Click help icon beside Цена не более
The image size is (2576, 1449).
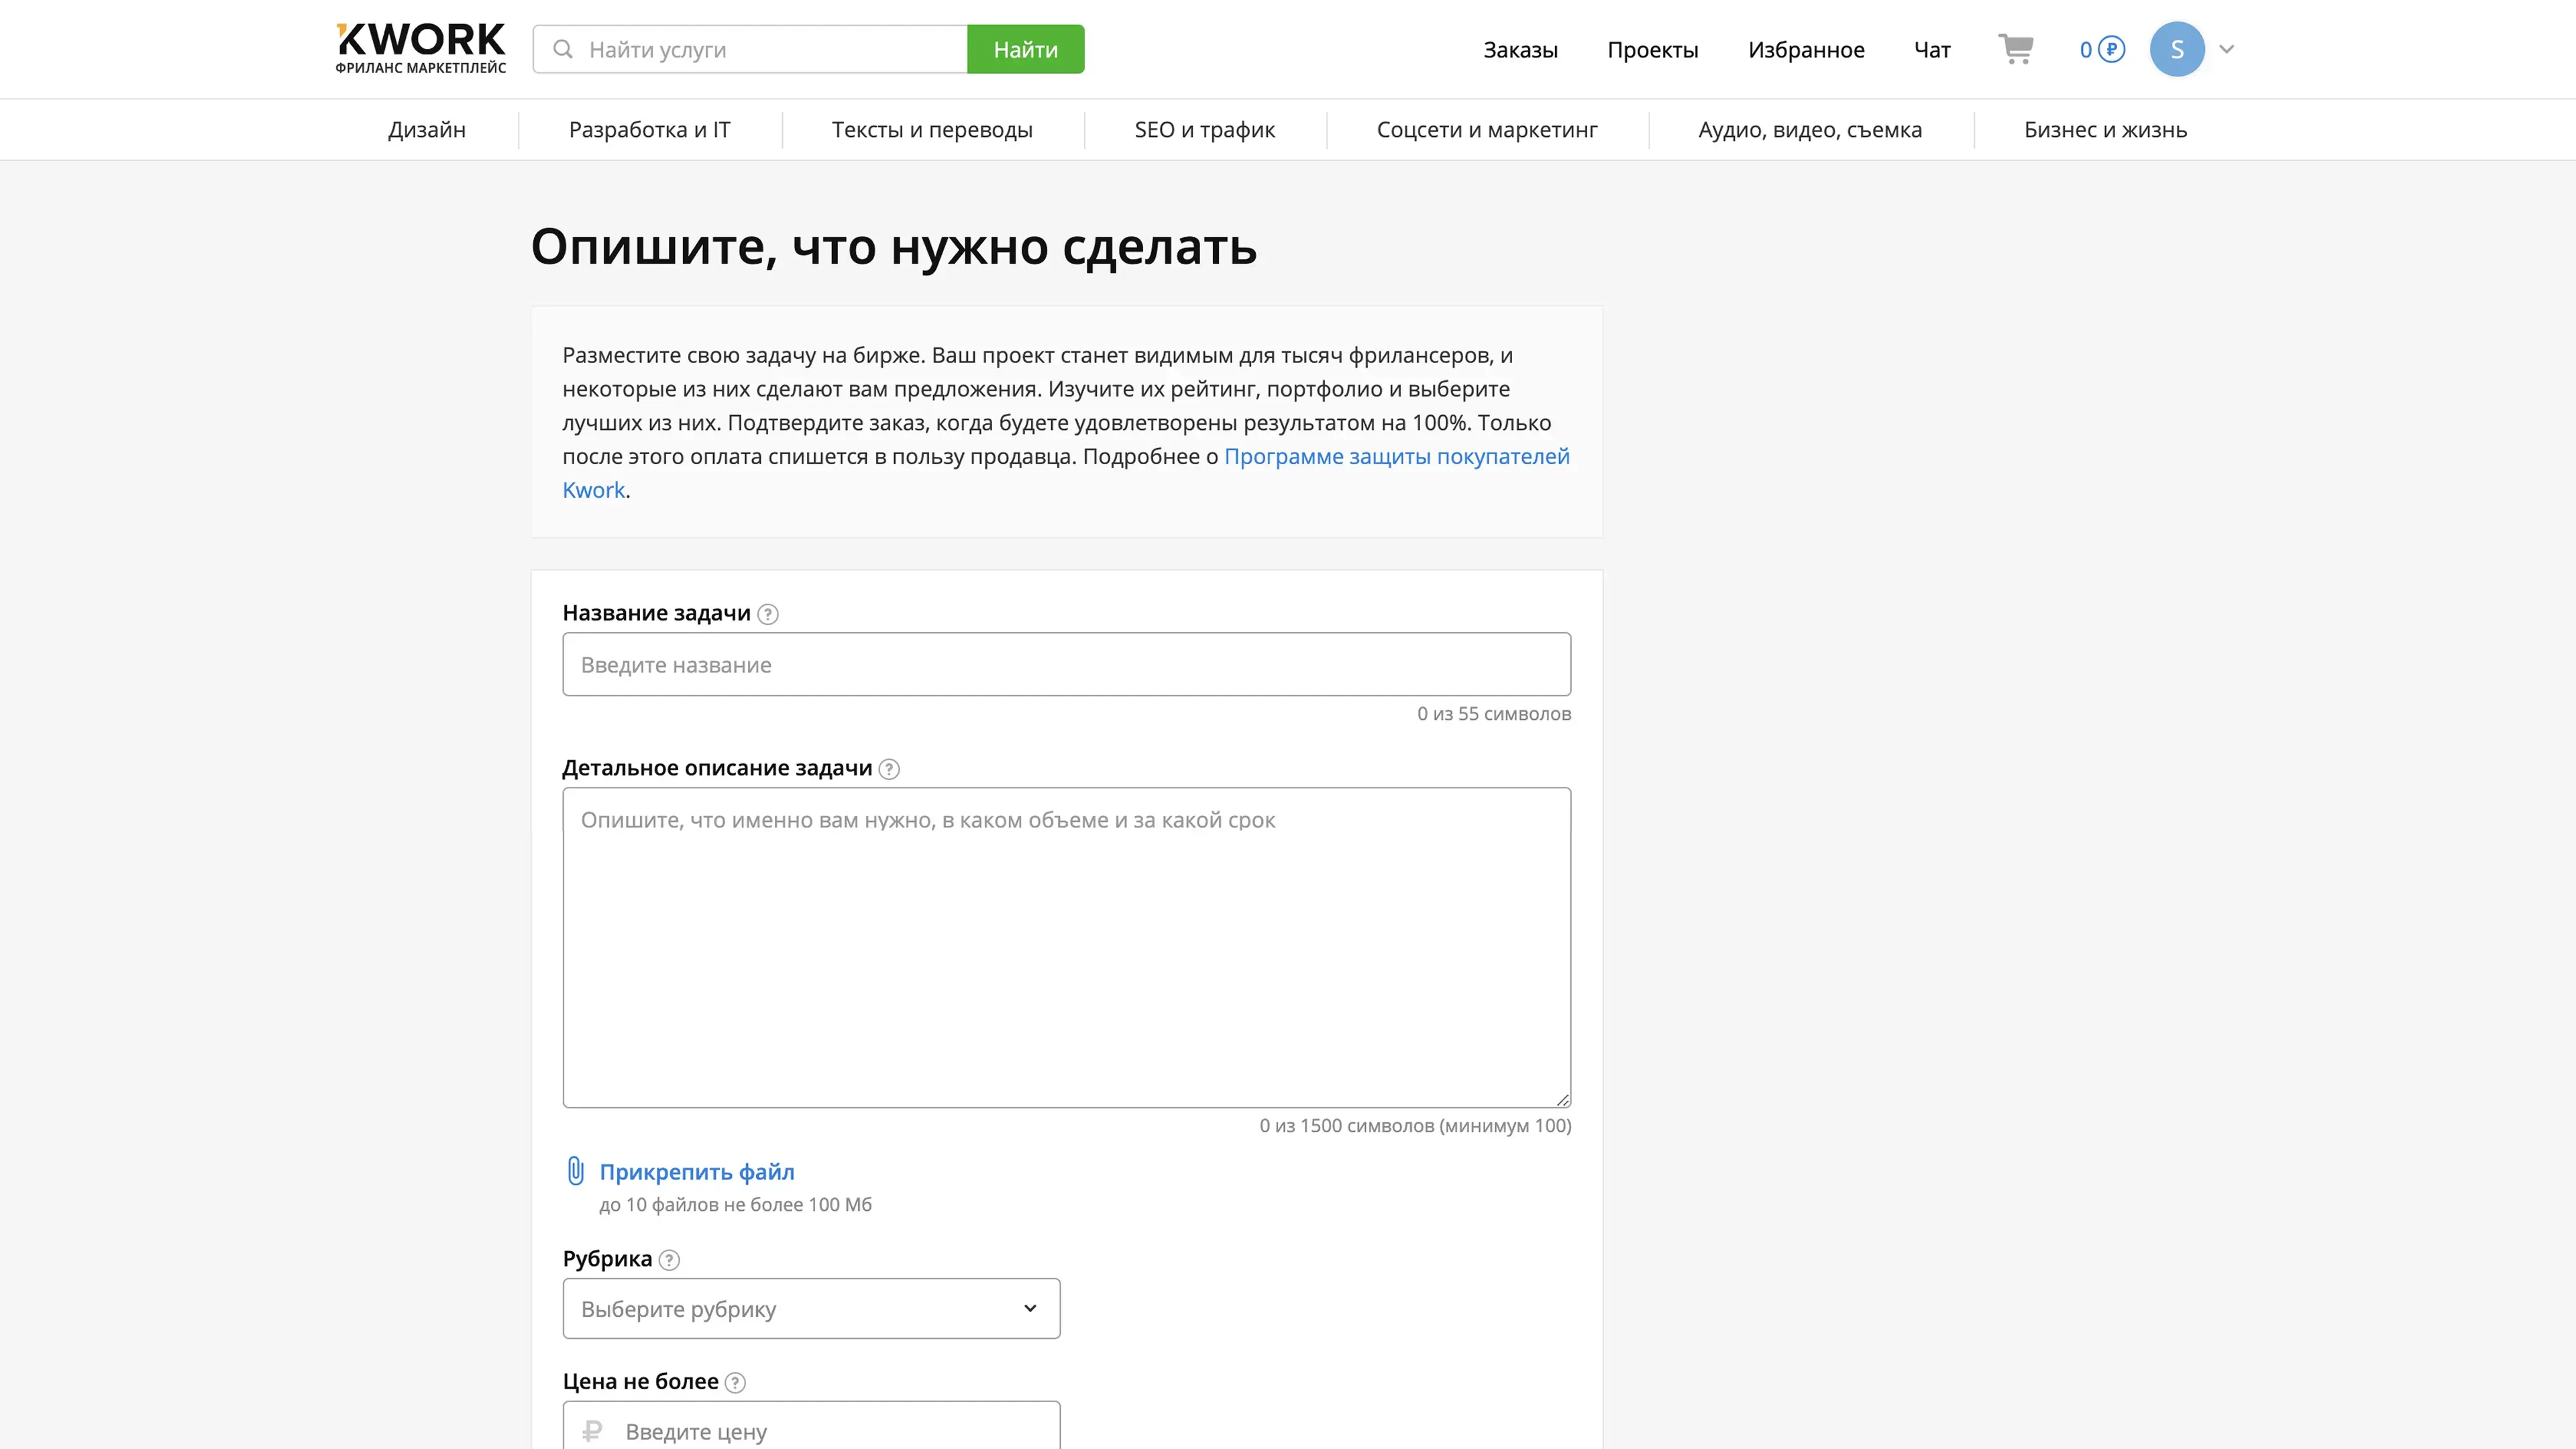pyautogui.click(x=735, y=1382)
